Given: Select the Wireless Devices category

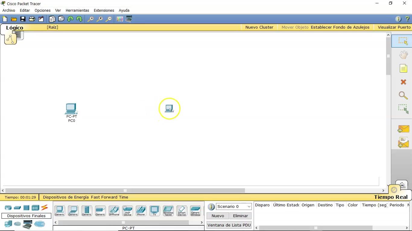Looking at the screenshot, I should click(x=35, y=208).
